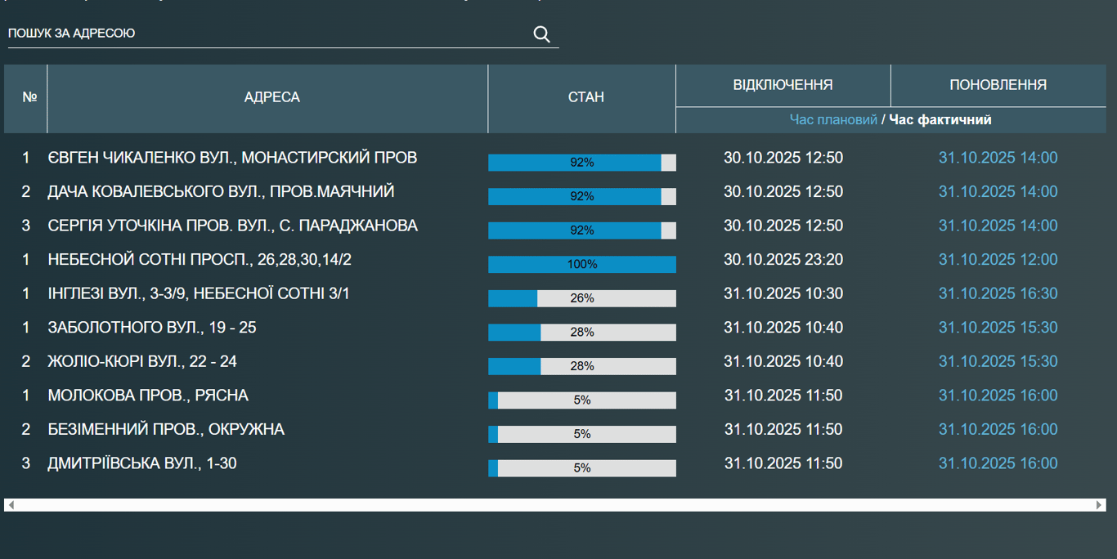Click the 'АДРЕСА' column header
1117x559 pixels.
(271, 97)
